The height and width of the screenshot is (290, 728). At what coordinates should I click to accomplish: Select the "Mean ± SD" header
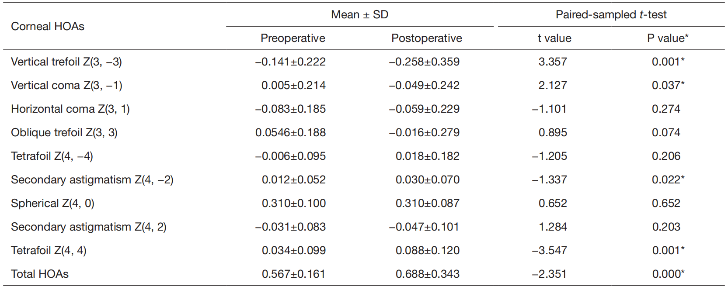coord(359,15)
